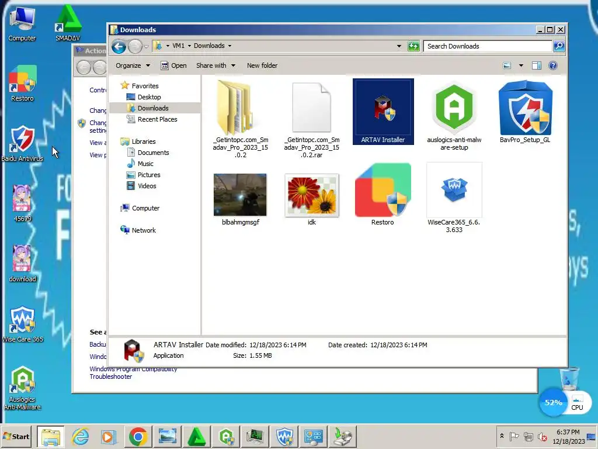Toggle the preview pane button
Image resolution: width=598 pixels, height=449 pixels.
[537, 65]
